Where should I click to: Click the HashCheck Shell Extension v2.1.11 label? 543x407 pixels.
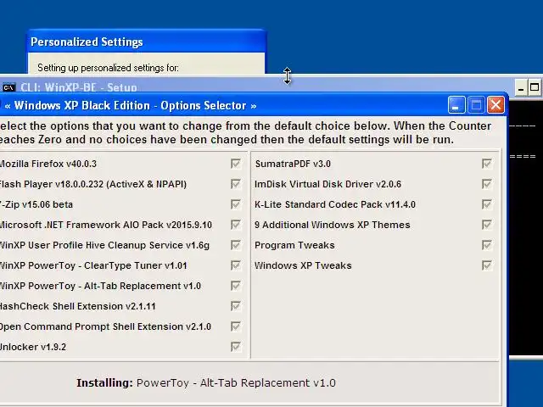pos(77,306)
